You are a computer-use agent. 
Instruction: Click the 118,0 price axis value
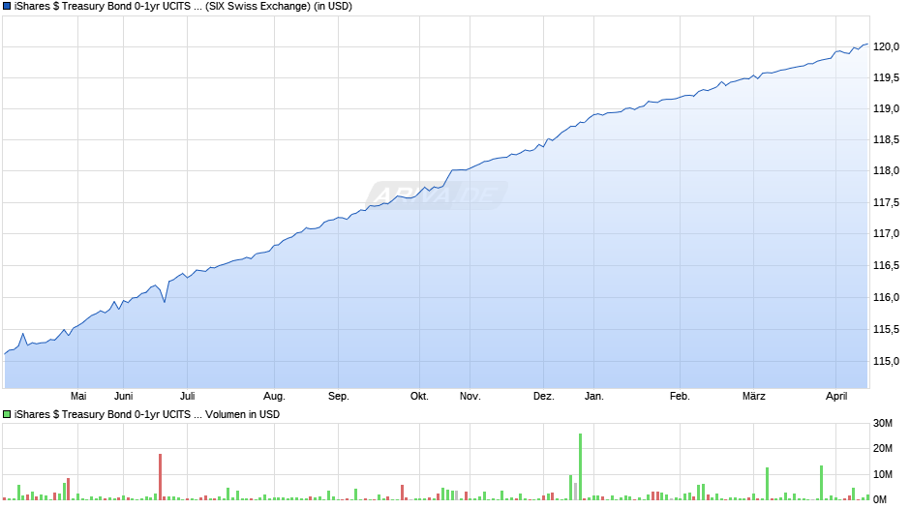pos(886,170)
